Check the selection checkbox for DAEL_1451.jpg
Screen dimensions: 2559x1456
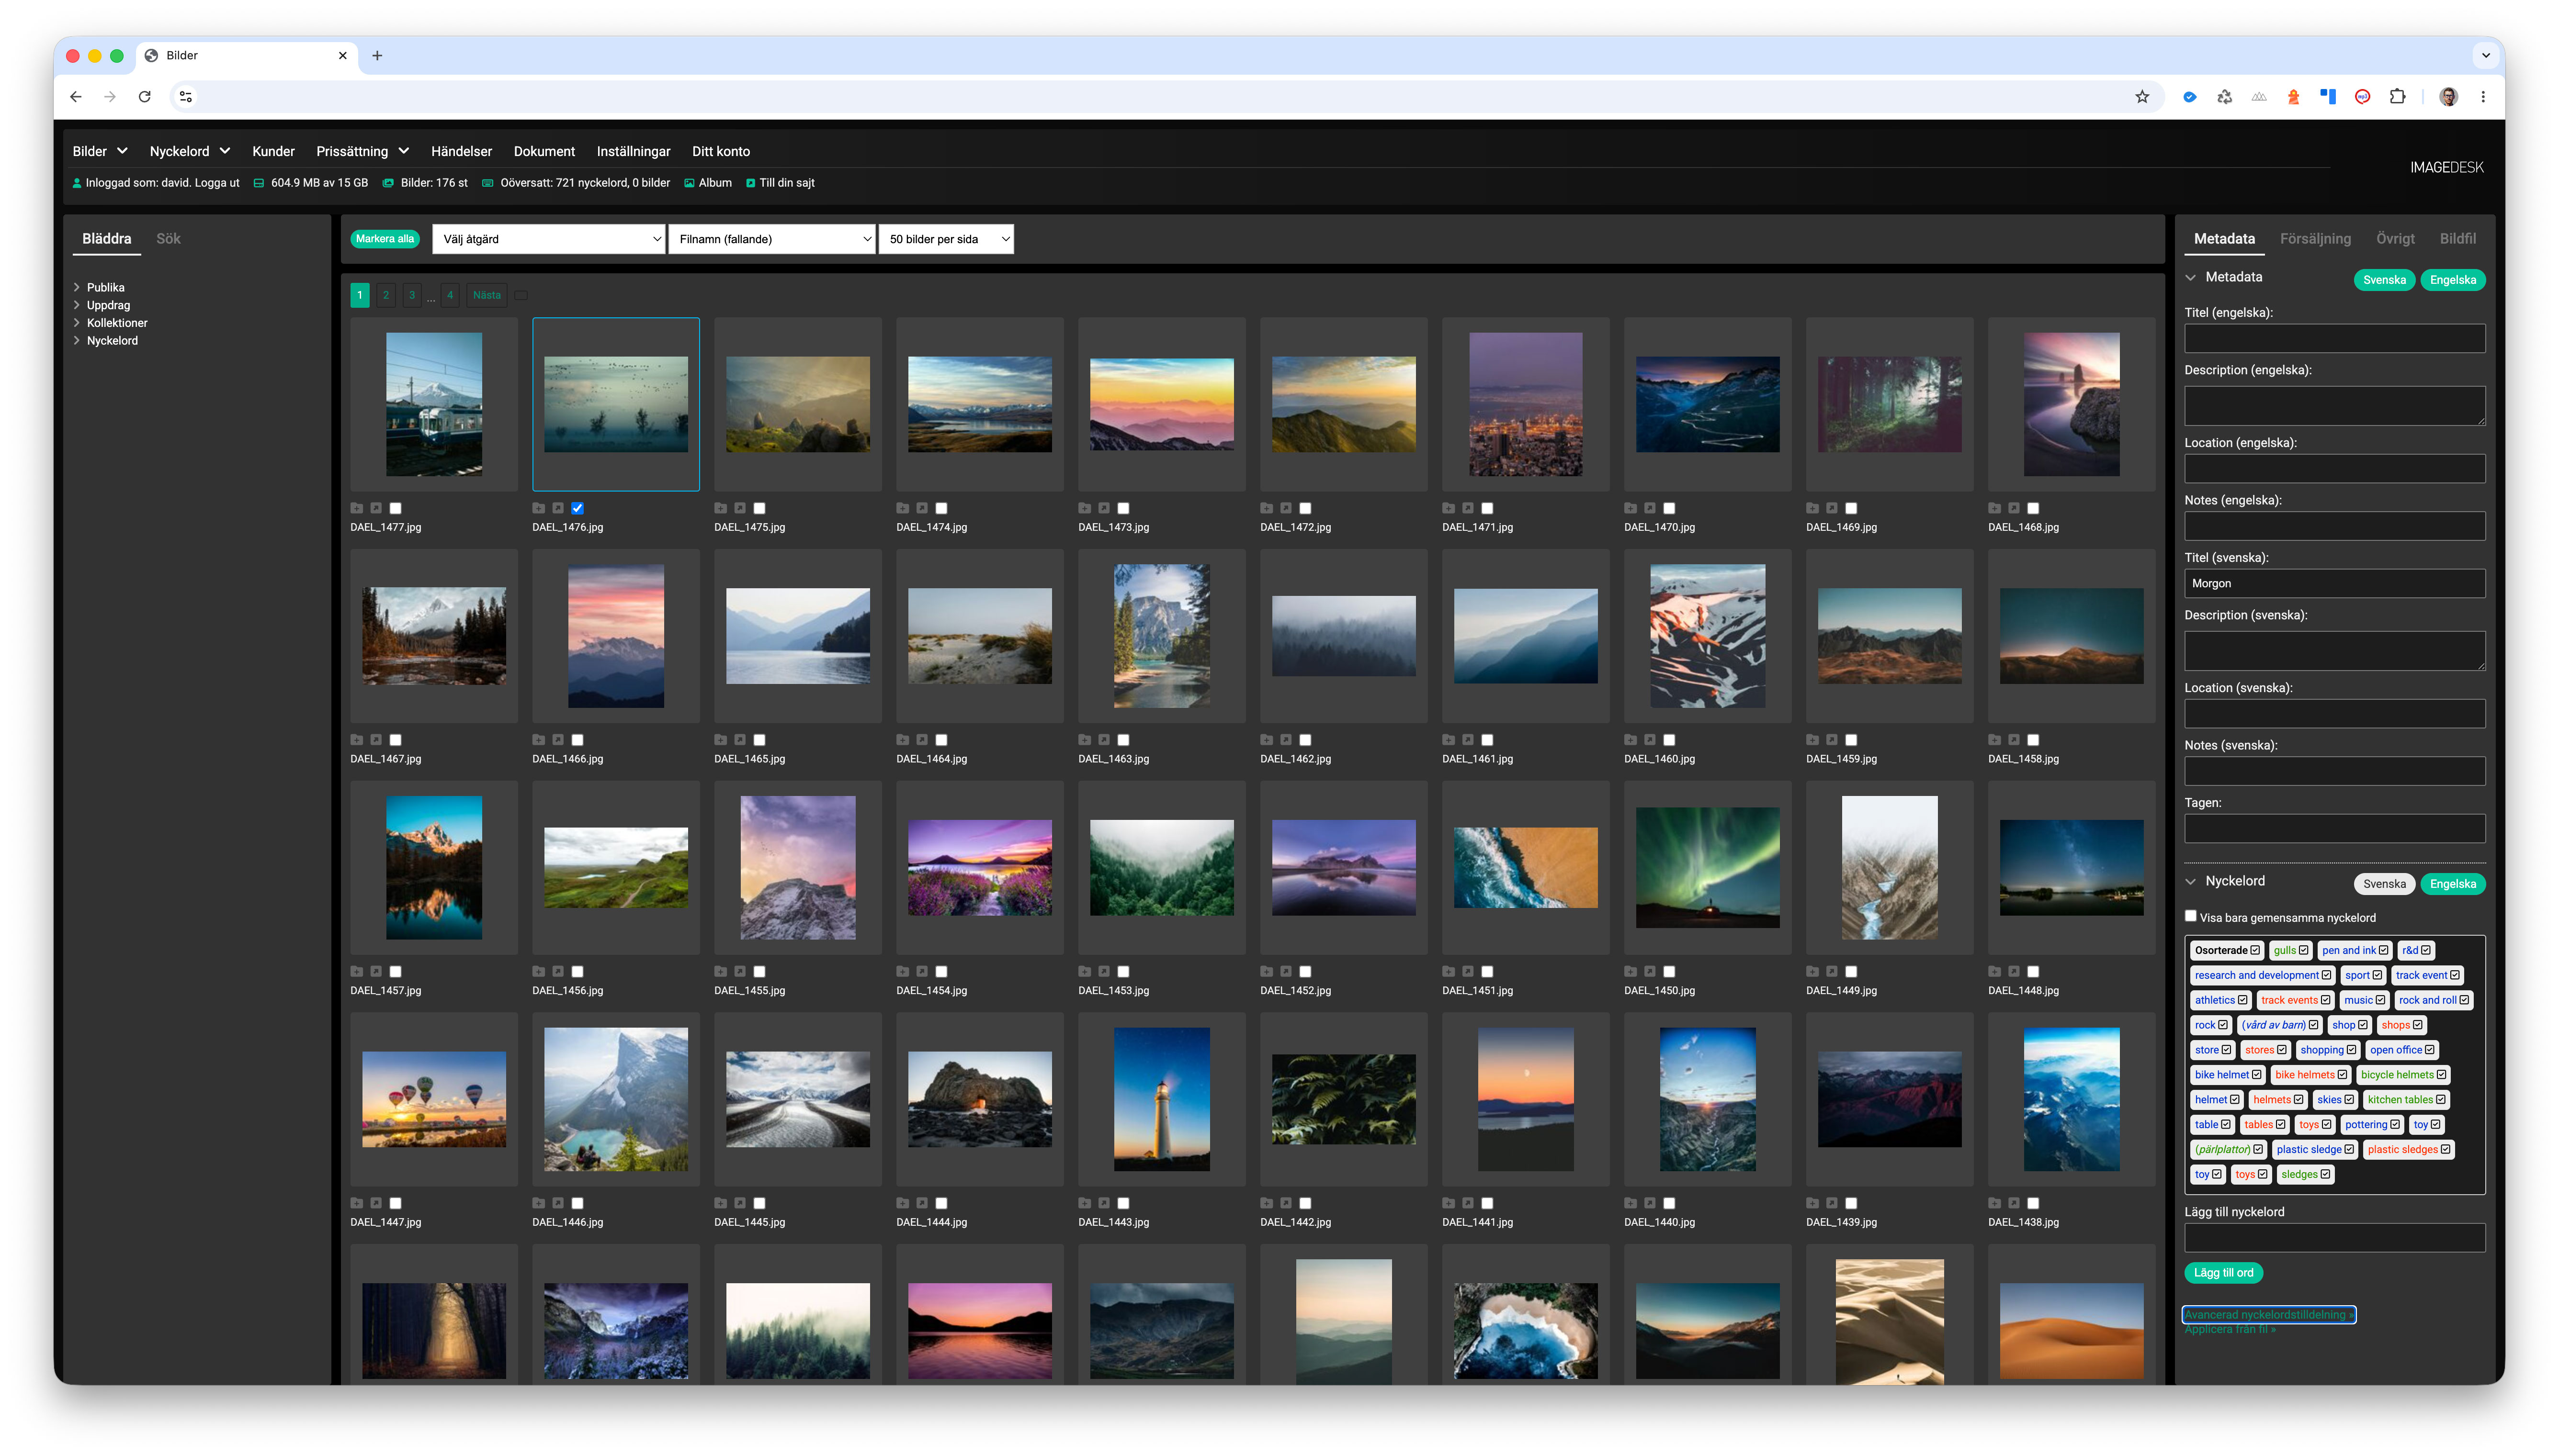pos(1488,971)
